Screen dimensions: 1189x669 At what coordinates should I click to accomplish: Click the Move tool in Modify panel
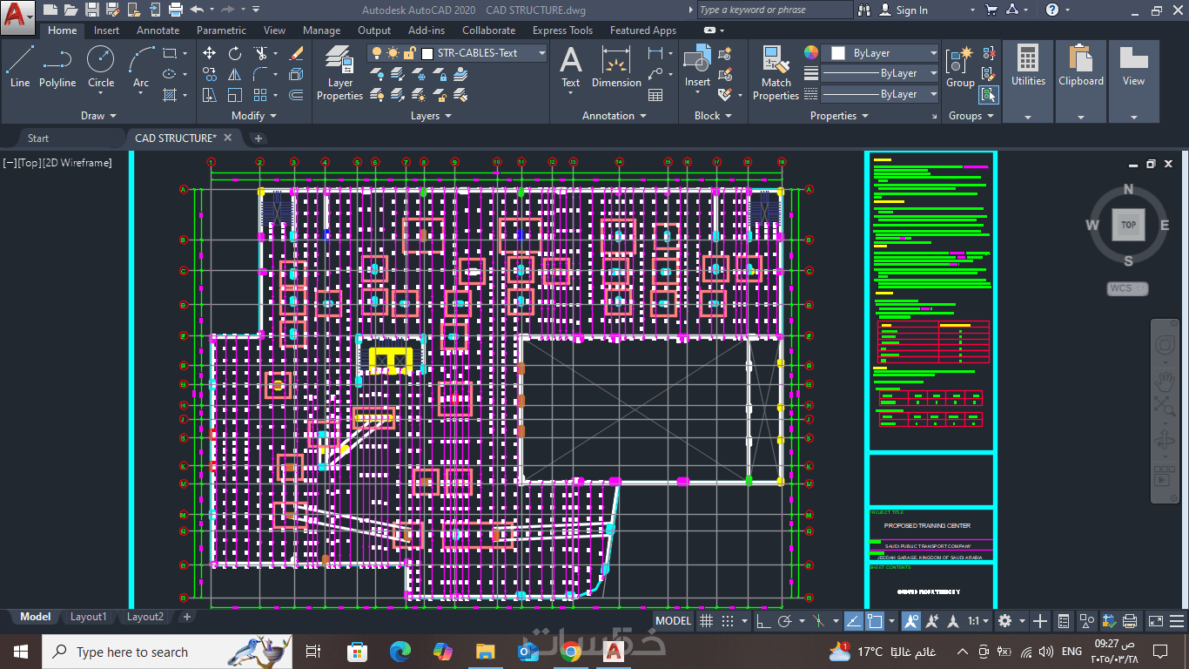(x=210, y=53)
